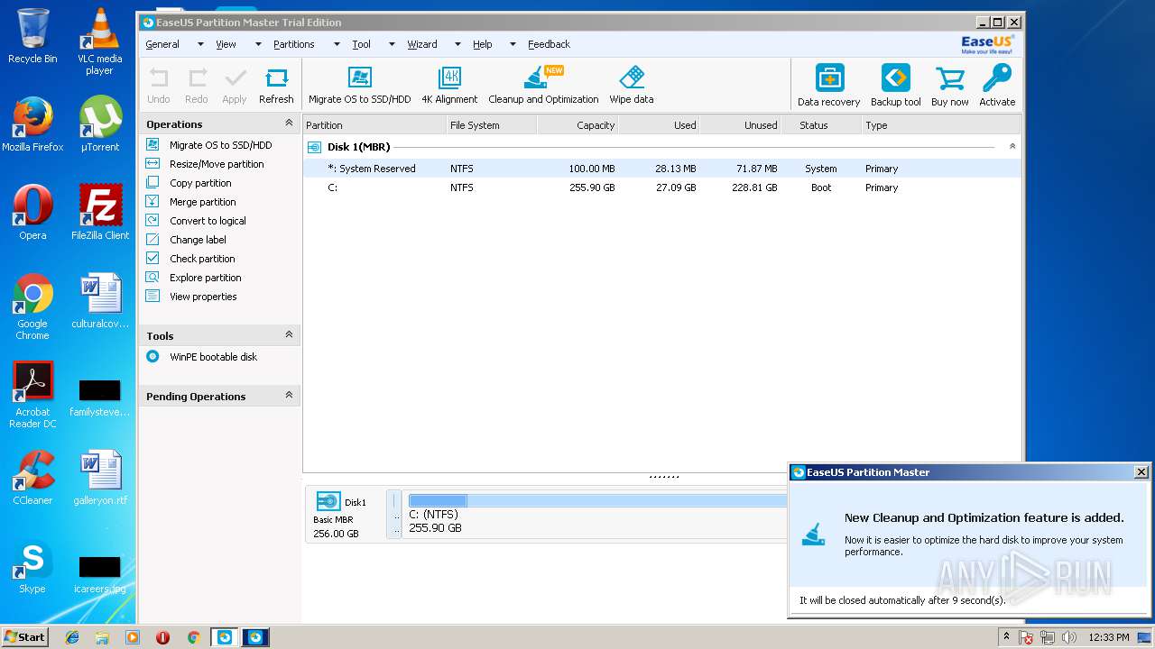This screenshot has height=649, width=1155.
Task: Select Migrate OS to SSD/HDD in sidebar
Action: [x=220, y=145]
